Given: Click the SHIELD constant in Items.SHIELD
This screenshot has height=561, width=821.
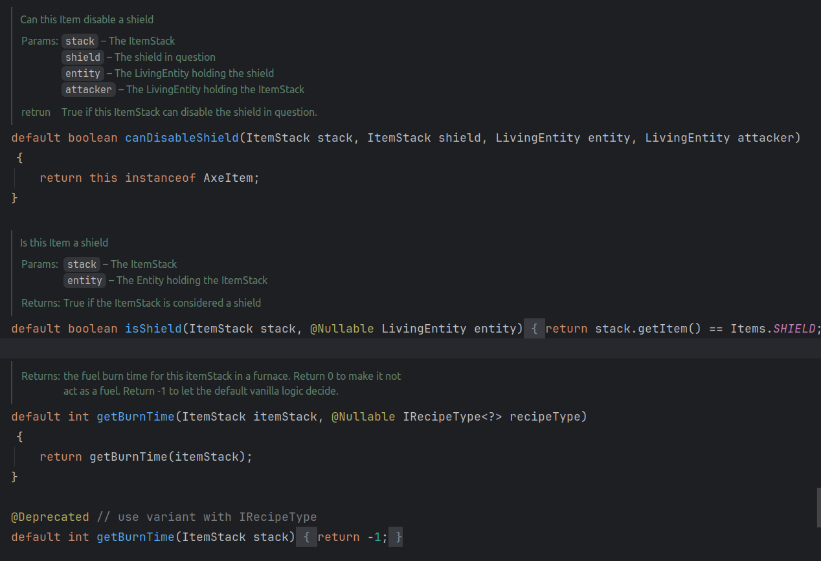Looking at the screenshot, I should (794, 329).
